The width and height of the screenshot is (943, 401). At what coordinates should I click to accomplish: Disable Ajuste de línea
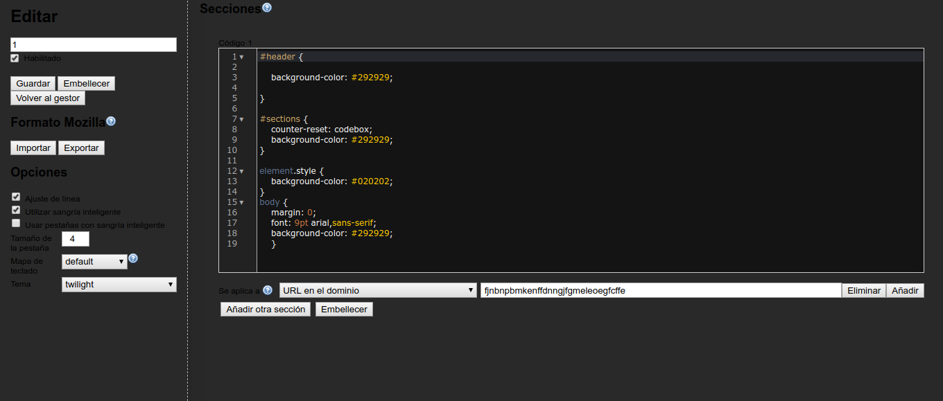(15, 198)
